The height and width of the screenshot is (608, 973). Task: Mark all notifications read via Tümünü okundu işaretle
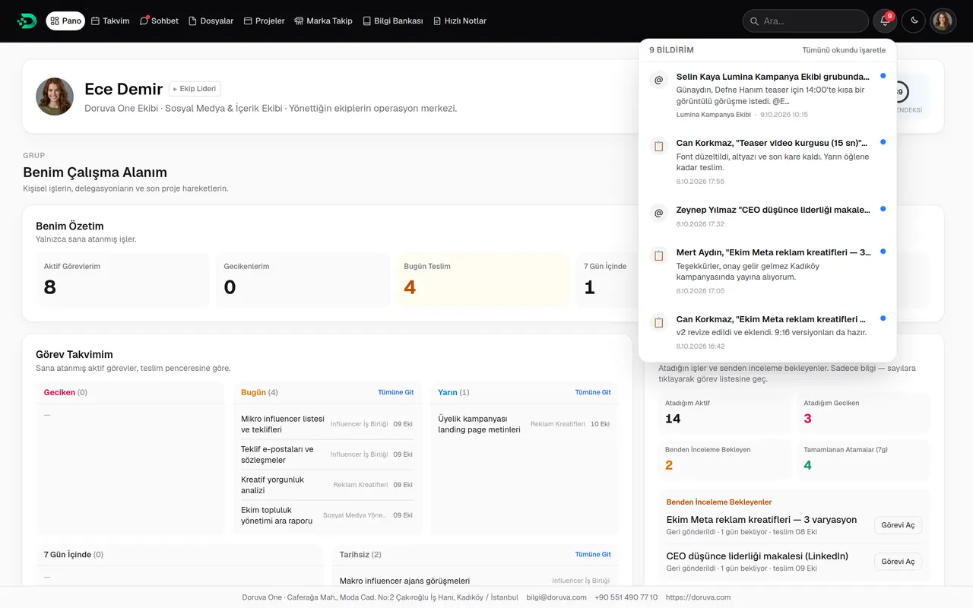tap(844, 50)
